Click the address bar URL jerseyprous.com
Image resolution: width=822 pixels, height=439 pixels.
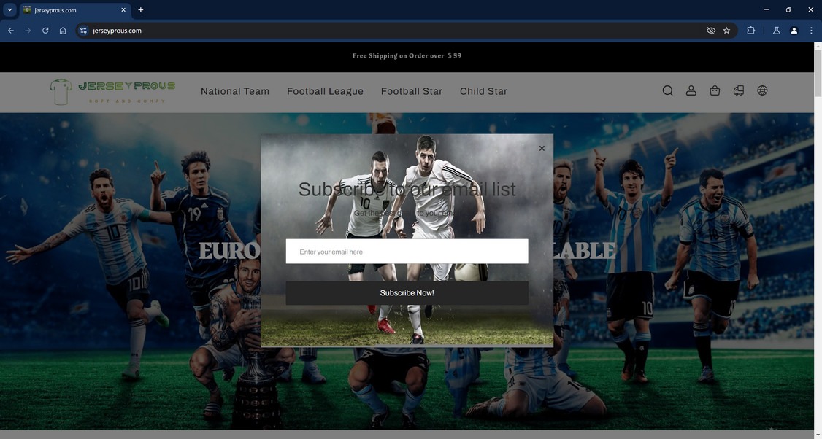[x=117, y=31]
